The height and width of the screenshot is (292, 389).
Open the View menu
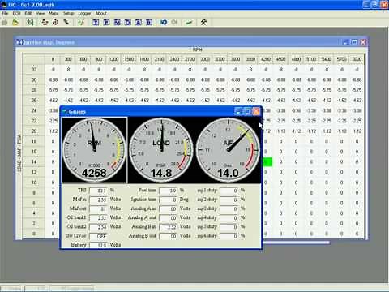point(41,13)
